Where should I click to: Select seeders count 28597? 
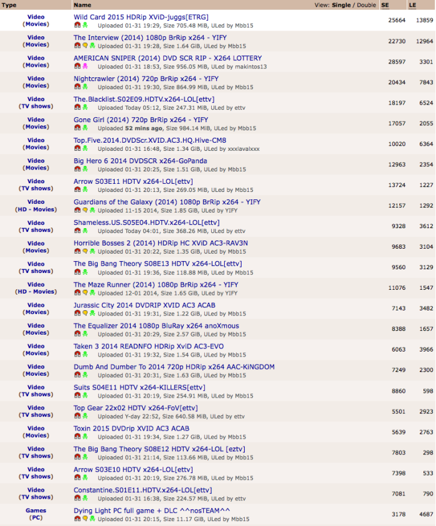pyautogui.click(x=397, y=62)
